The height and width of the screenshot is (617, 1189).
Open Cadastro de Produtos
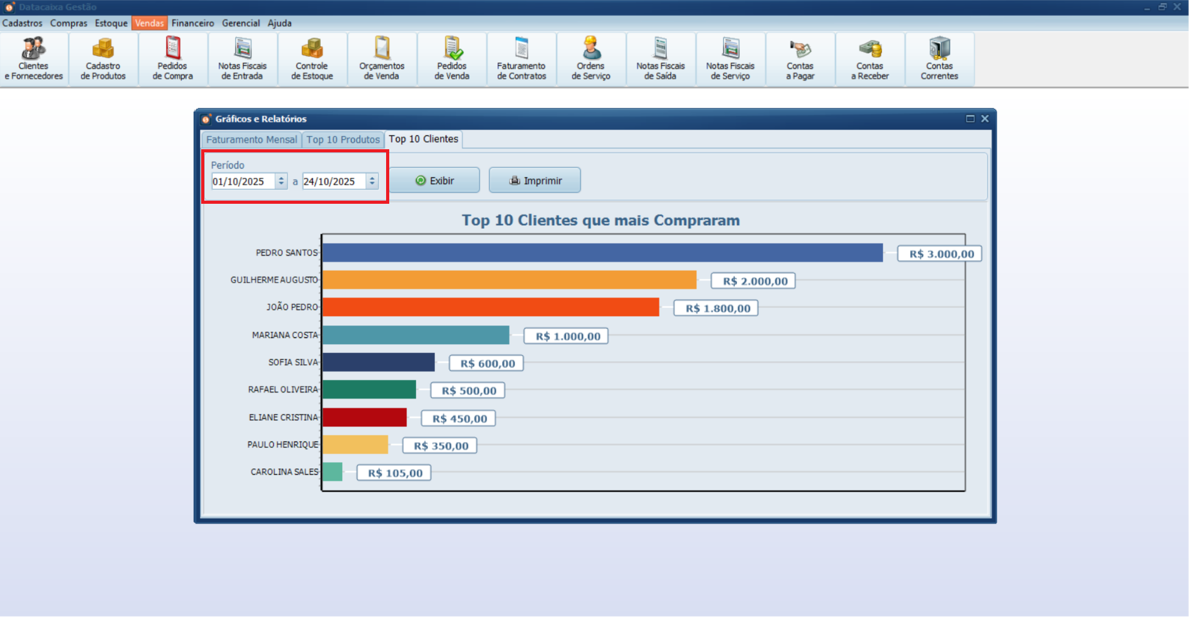point(102,58)
